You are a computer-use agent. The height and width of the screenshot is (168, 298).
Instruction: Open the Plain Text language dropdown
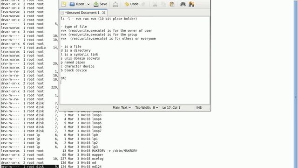(122, 108)
